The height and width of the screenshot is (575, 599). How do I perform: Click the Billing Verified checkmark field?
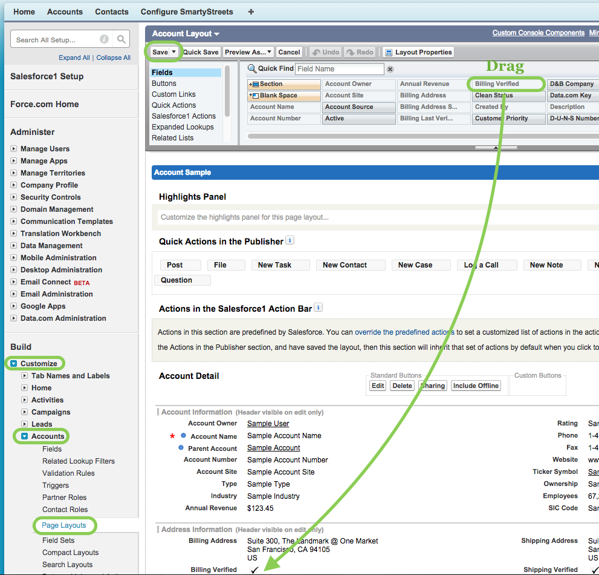254,570
